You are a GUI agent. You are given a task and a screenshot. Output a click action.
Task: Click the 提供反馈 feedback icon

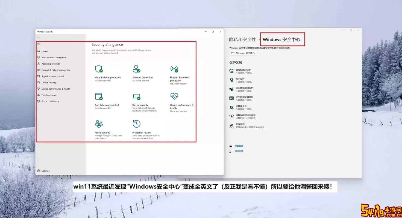tap(231, 151)
